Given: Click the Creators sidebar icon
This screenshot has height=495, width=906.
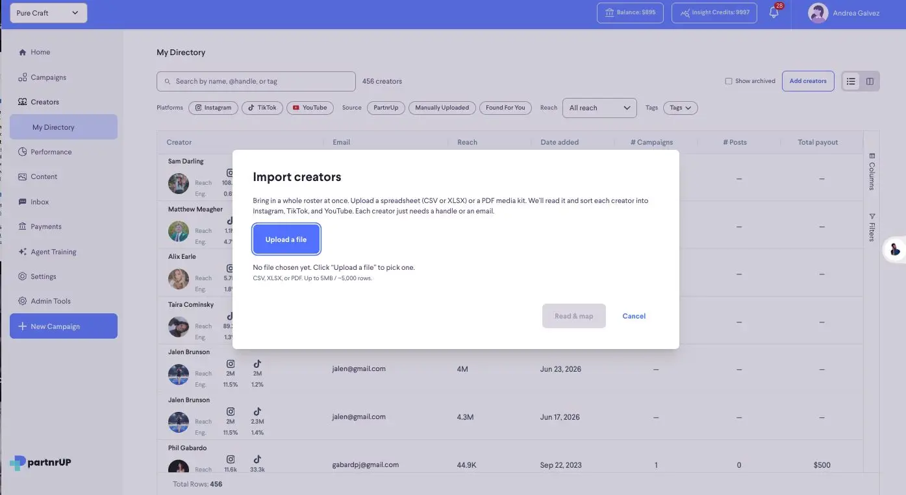Looking at the screenshot, I should [23, 102].
